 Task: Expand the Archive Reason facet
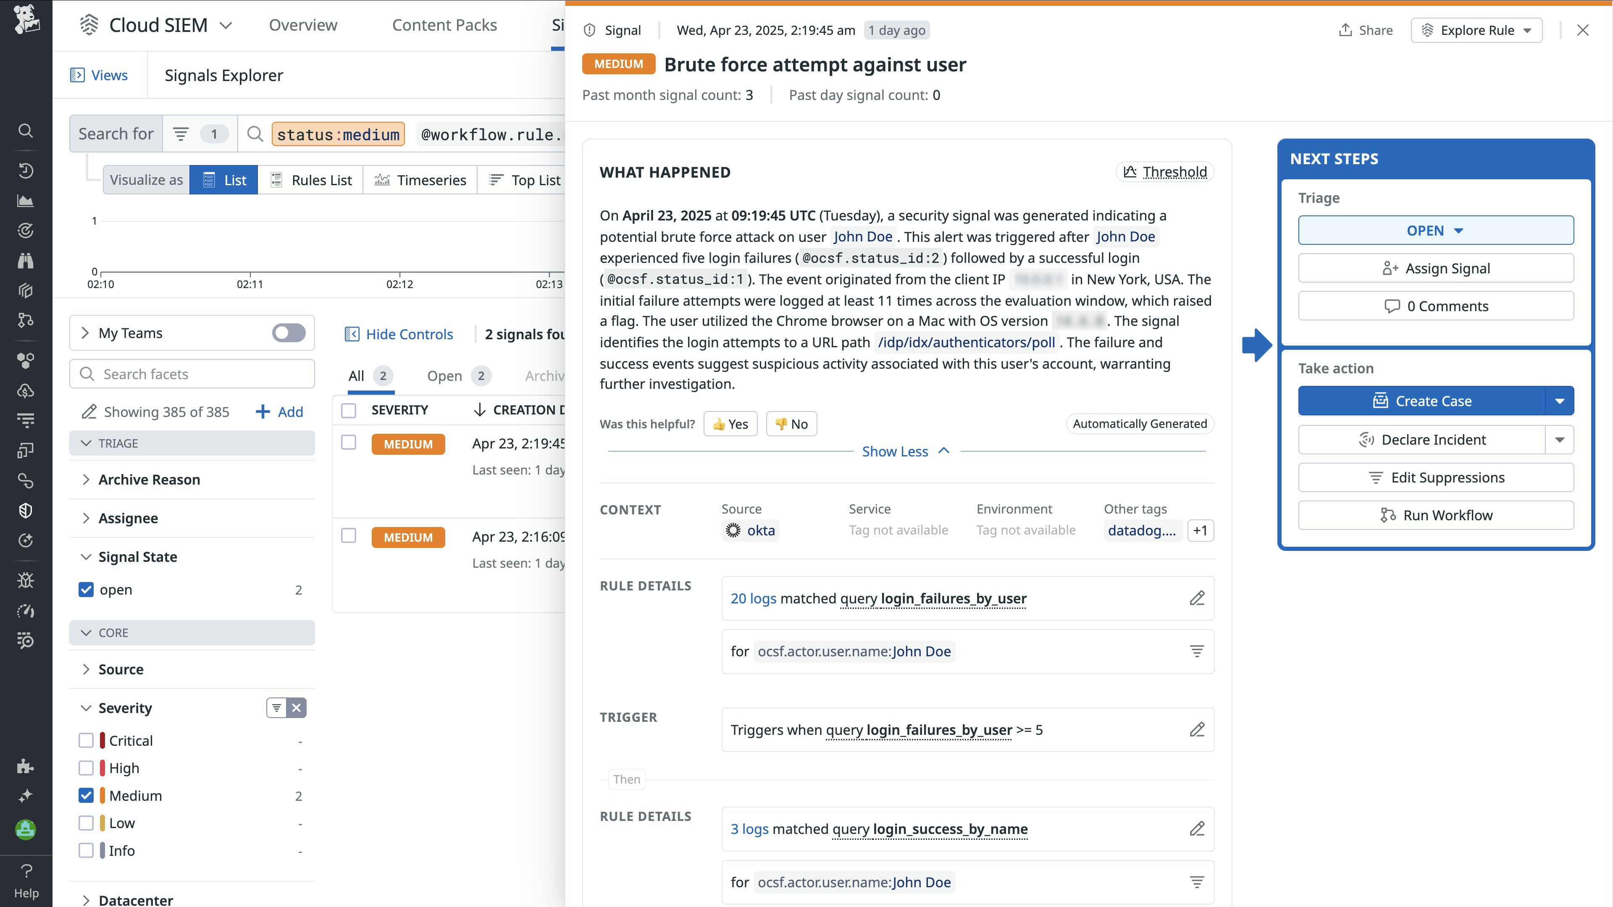coord(149,480)
